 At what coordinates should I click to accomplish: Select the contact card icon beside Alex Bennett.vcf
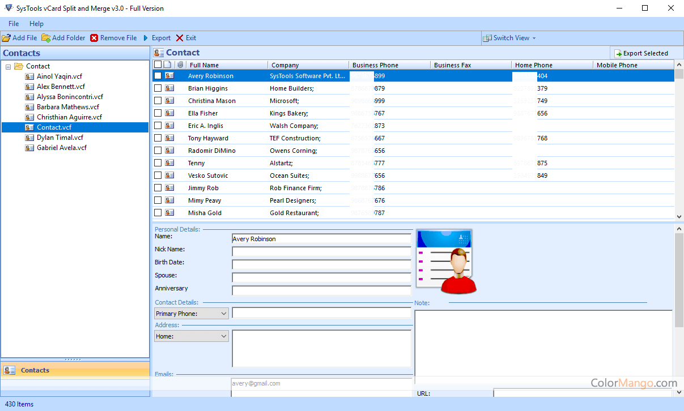point(29,86)
